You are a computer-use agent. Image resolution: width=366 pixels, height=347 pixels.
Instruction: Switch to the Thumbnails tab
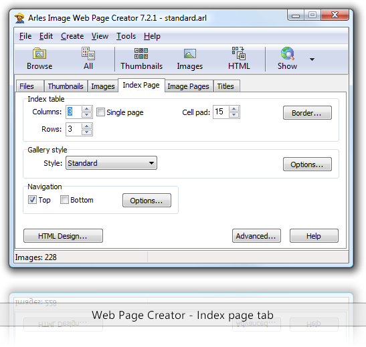click(66, 86)
